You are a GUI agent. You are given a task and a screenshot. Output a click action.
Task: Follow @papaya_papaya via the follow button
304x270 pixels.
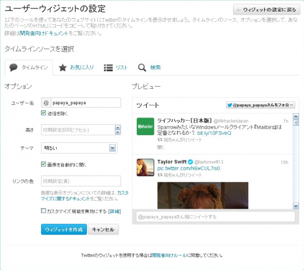coord(260,105)
